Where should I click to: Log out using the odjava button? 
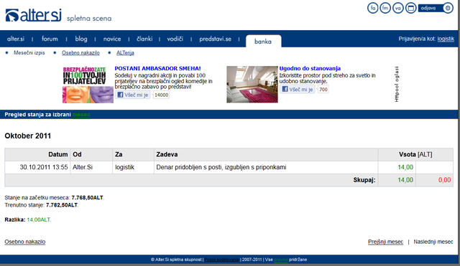(430, 8)
